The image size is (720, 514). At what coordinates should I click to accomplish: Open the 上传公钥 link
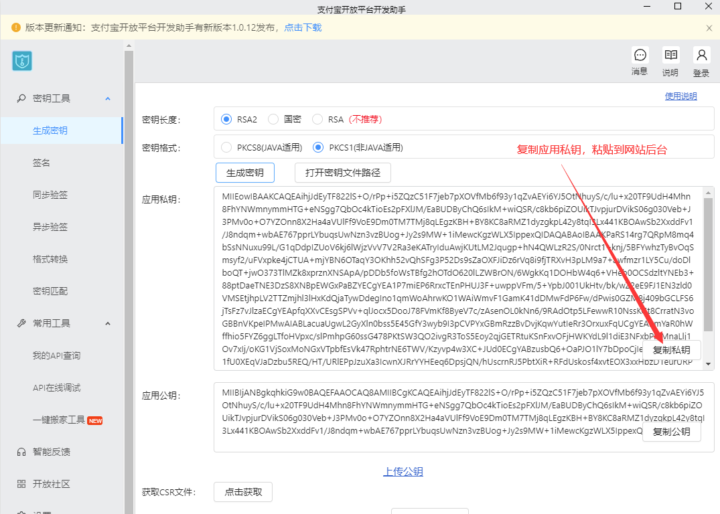(403, 472)
